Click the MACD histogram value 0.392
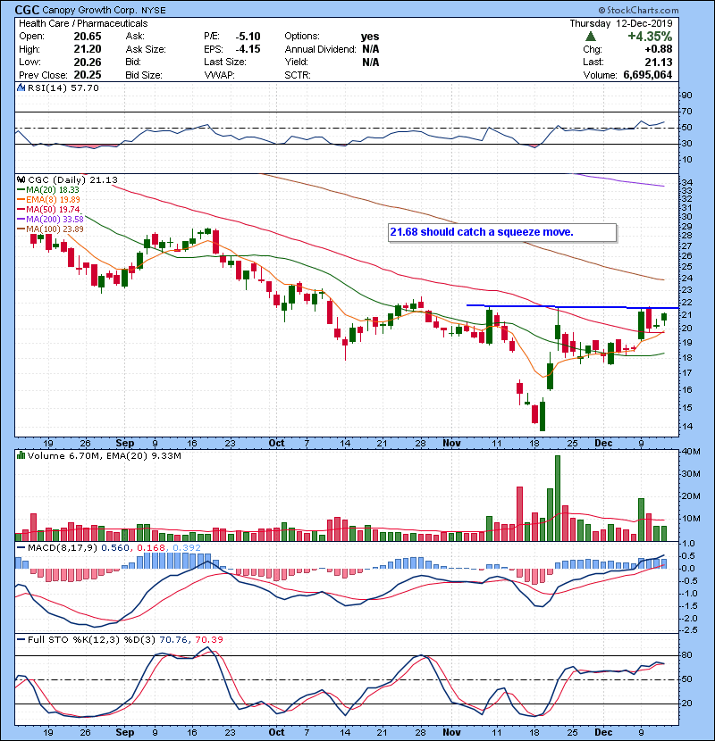Viewport: 715px width, 741px height. 187,548
